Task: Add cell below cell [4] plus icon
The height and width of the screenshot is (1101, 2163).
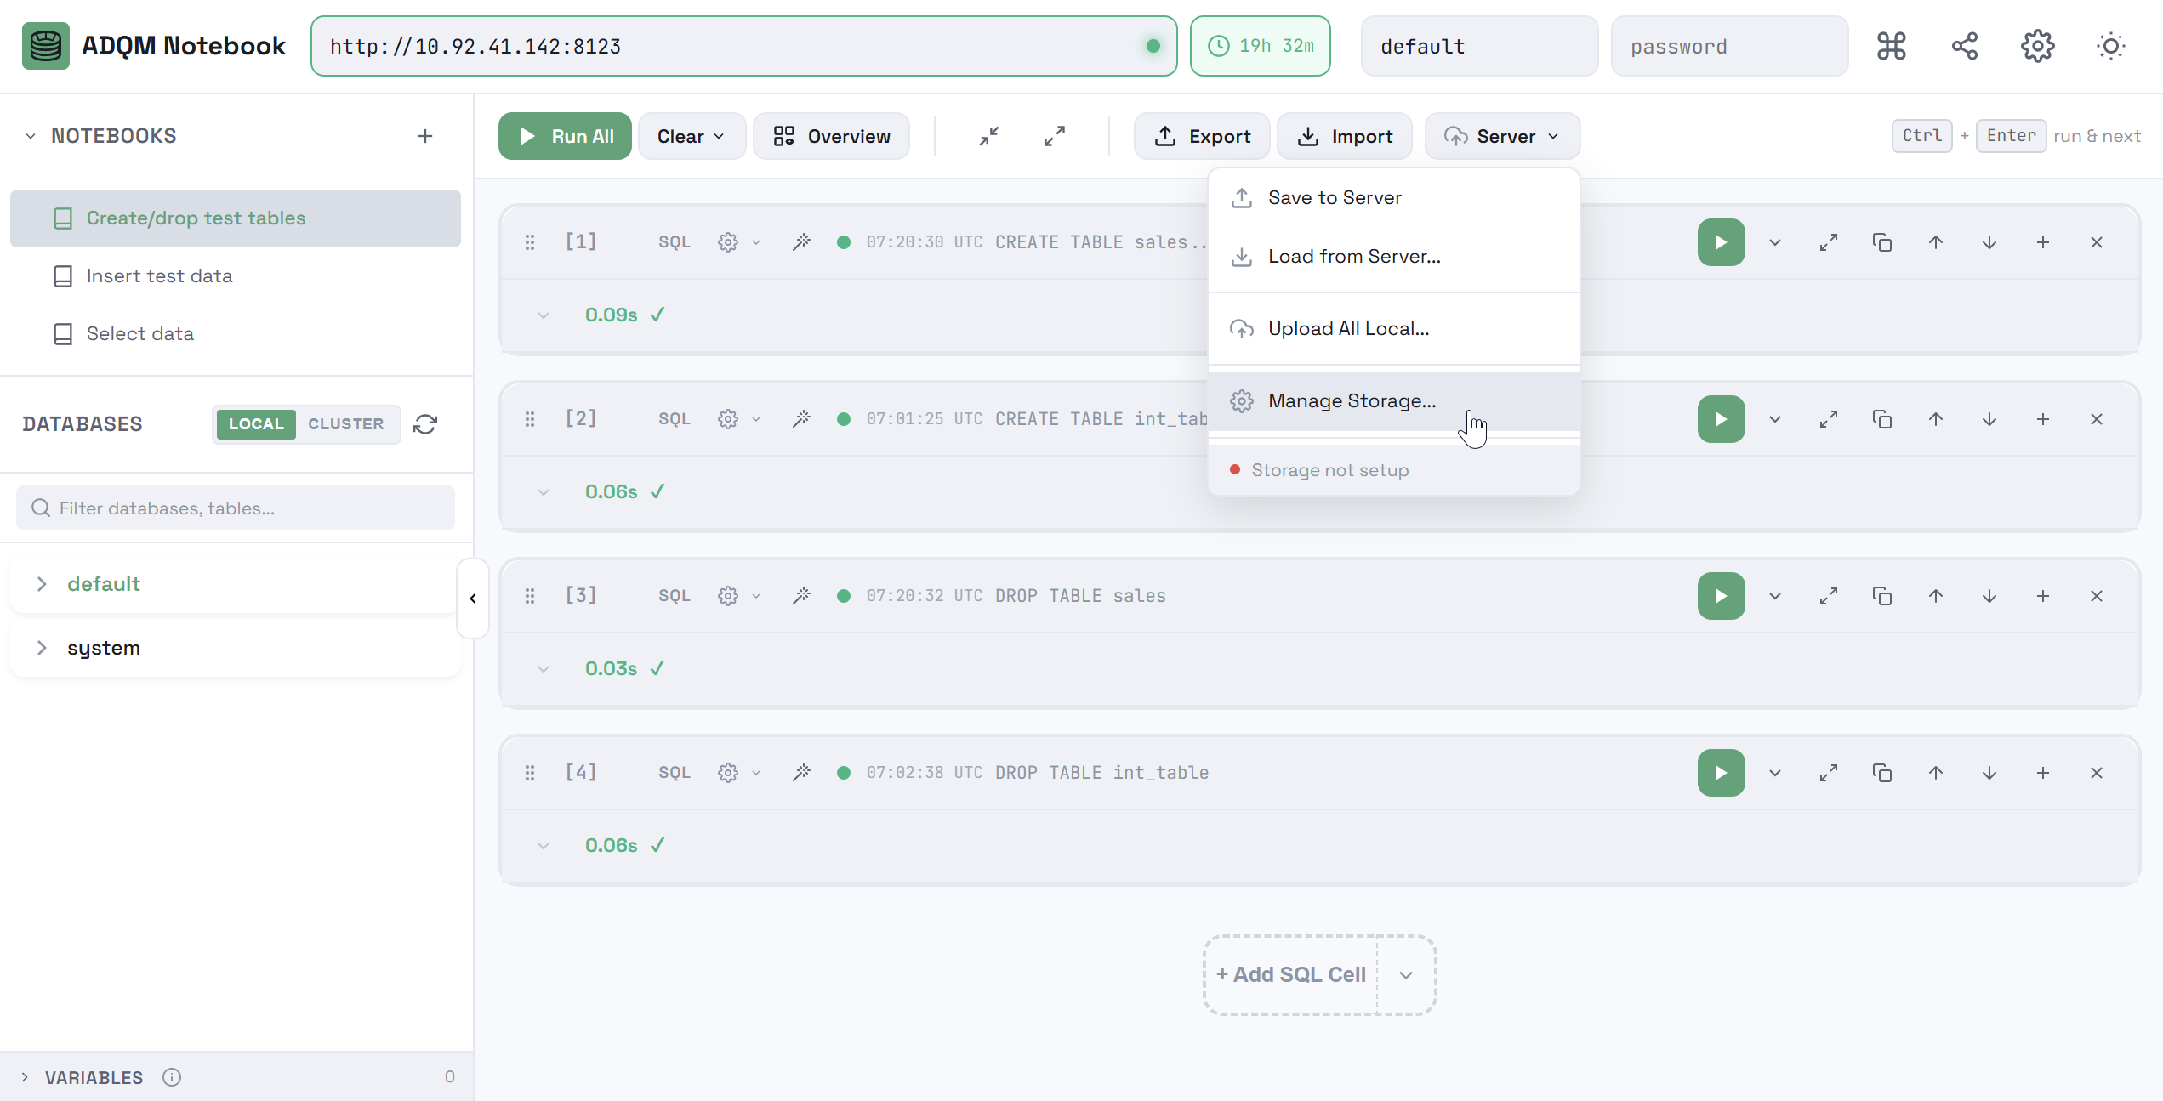Action: click(x=2042, y=773)
